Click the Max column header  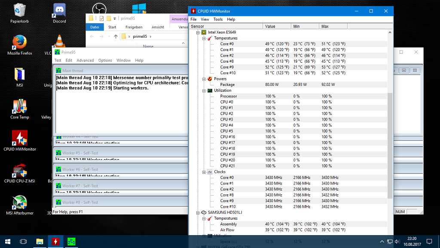coord(333,26)
